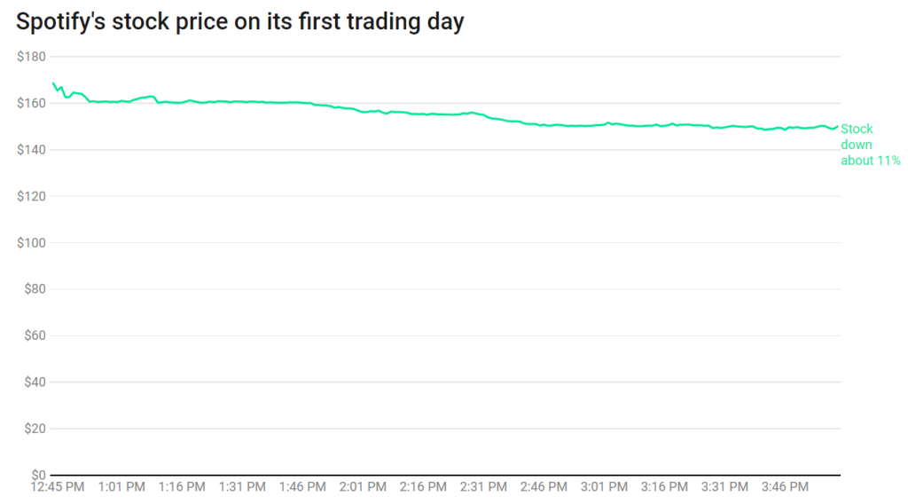This screenshot has width=908, height=504.
Task: Click the 1:16 PM time label
Action: (182, 487)
